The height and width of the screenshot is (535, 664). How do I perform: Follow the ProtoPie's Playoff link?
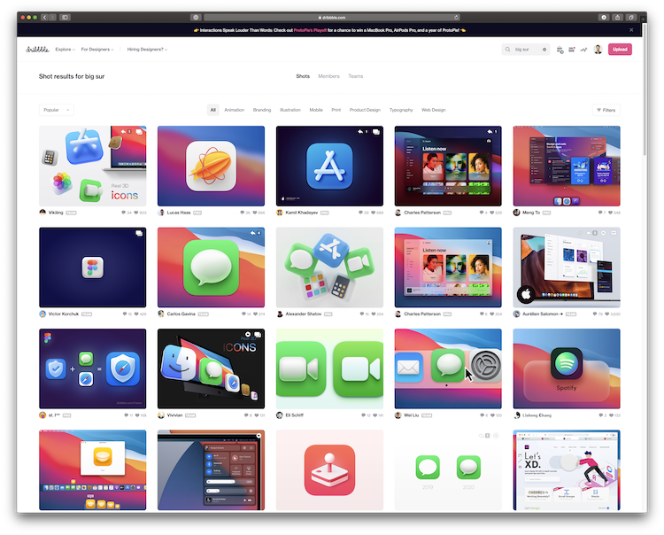pyautogui.click(x=310, y=30)
